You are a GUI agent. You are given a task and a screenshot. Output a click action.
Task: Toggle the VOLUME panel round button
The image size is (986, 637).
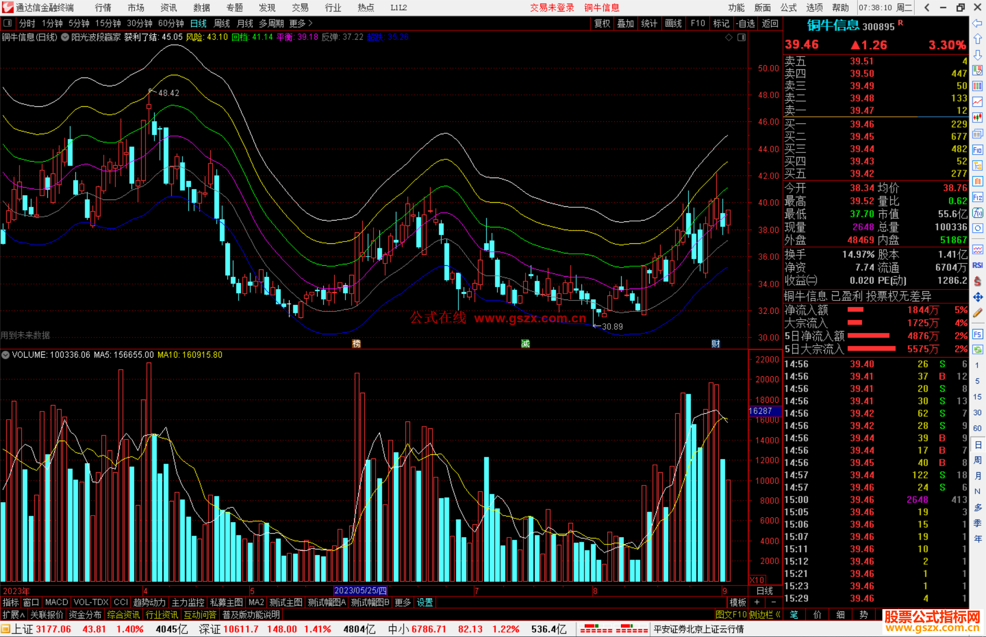point(6,355)
